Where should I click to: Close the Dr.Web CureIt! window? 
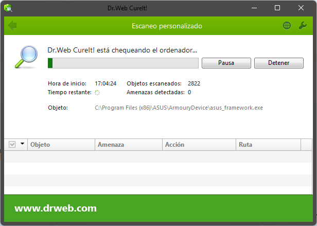click(301, 8)
